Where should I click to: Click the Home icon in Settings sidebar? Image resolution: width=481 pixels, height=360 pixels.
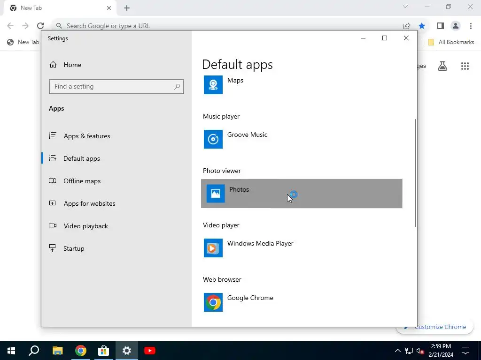[53, 65]
